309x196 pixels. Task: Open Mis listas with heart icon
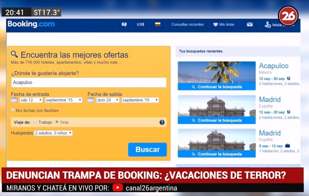(224, 24)
